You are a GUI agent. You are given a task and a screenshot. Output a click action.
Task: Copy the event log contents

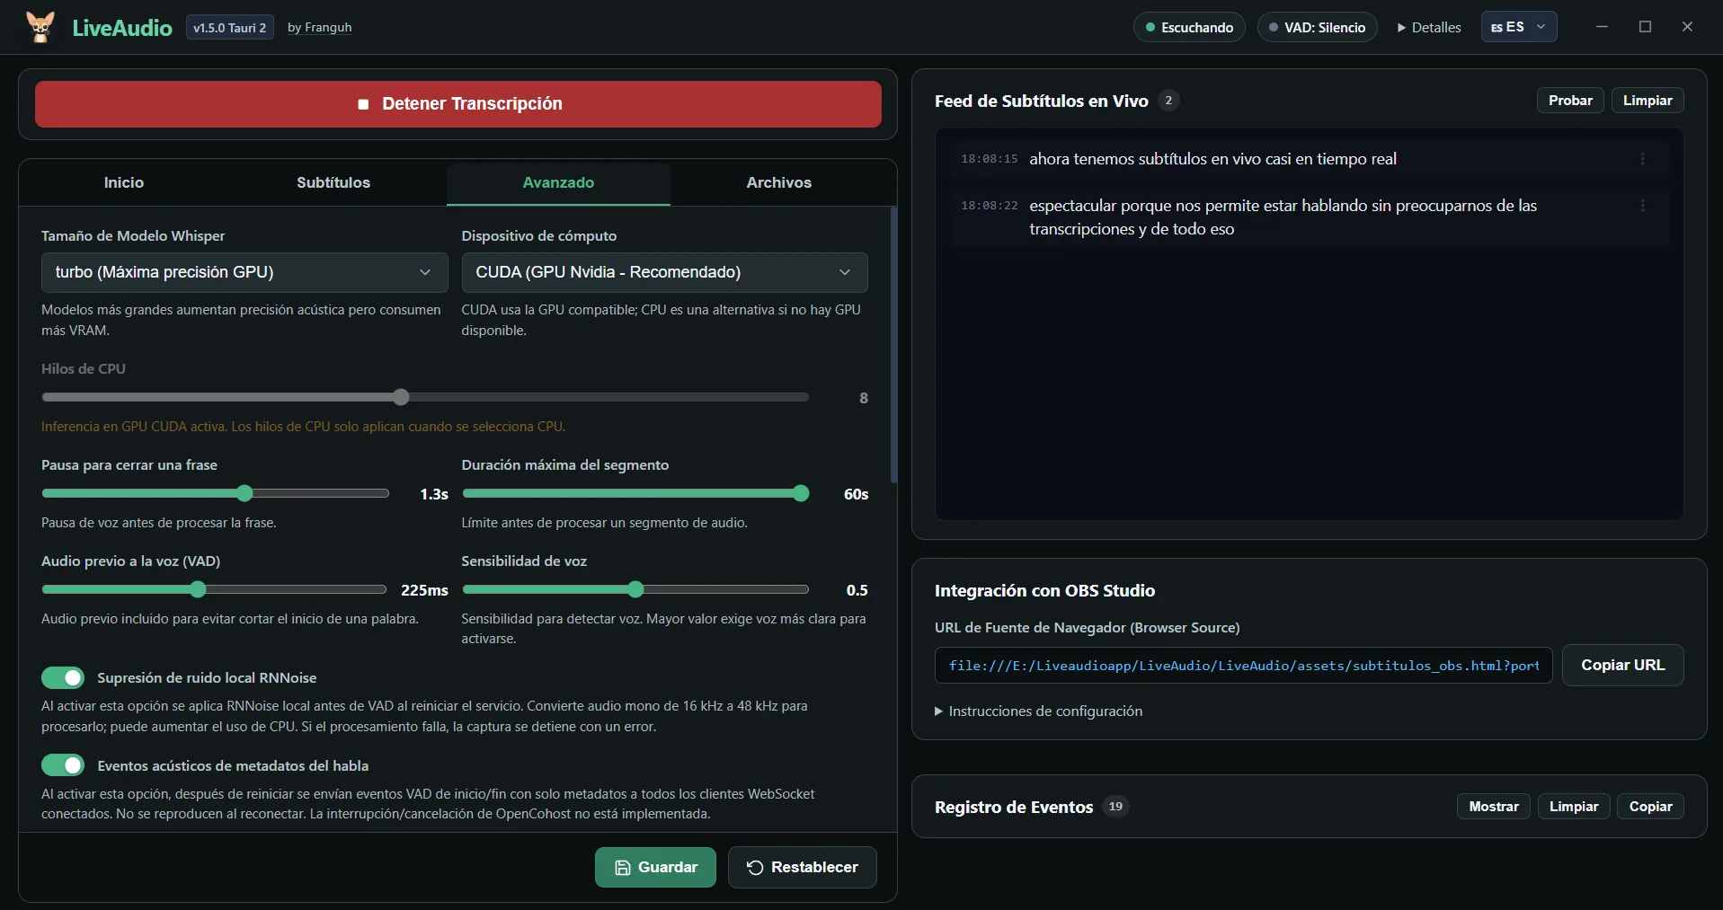pyautogui.click(x=1650, y=807)
